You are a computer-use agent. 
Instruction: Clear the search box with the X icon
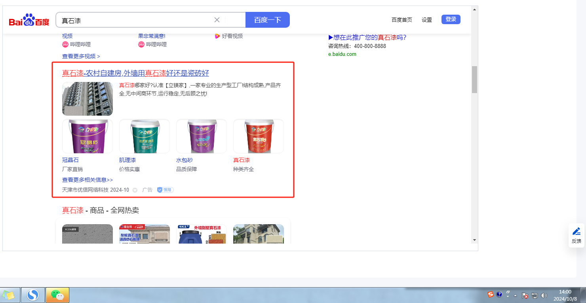click(217, 20)
